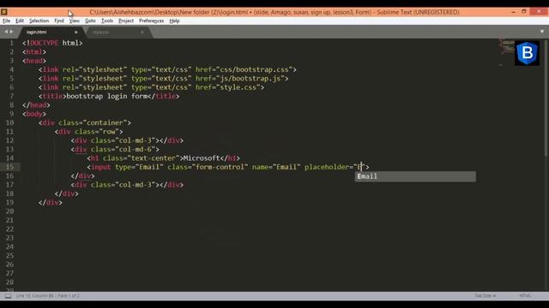Image resolution: width=549 pixels, height=308 pixels.
Task: Open the Project menu
Action: pyautogui.click(x=126, y=21)
